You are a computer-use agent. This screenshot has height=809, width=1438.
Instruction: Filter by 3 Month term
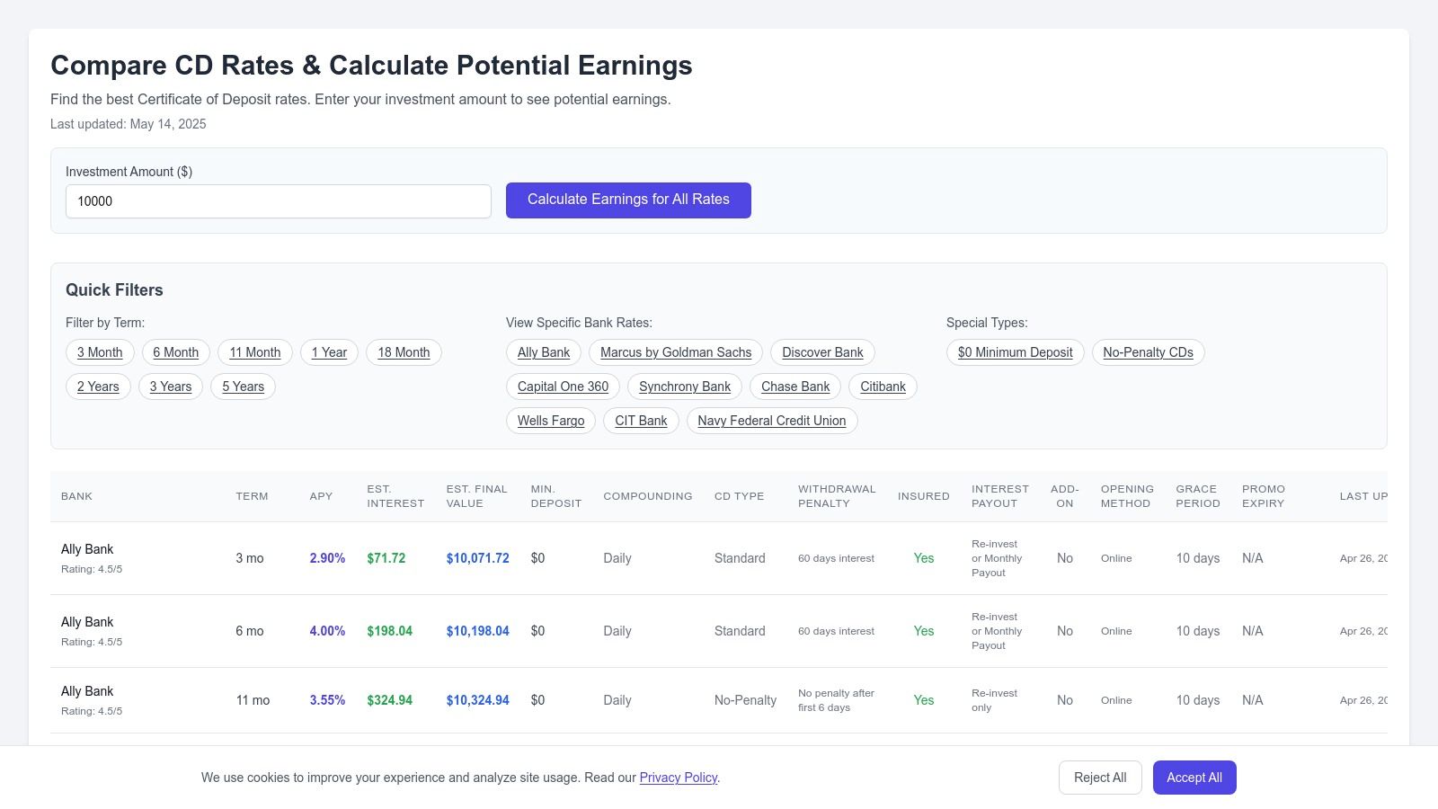pos(100,352)
